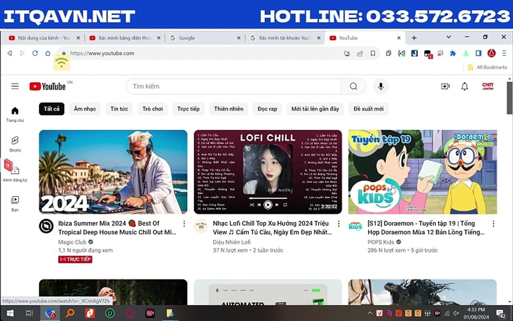Click the page vertical scrollbar
Screen dimensions: 513x321
tap(509, 98)
